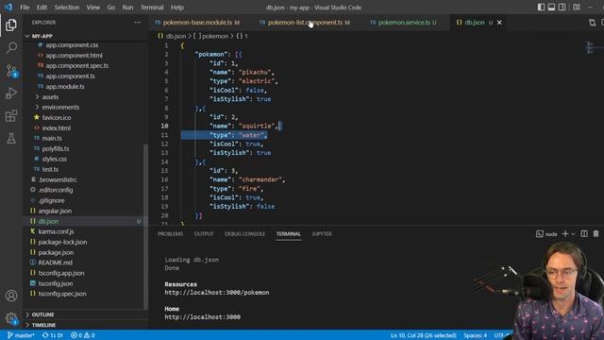Viewport: 604px width, 340px height.
Task: Click the Ln 10, Col 28 status indicator
Action: [x=423, y=335]
